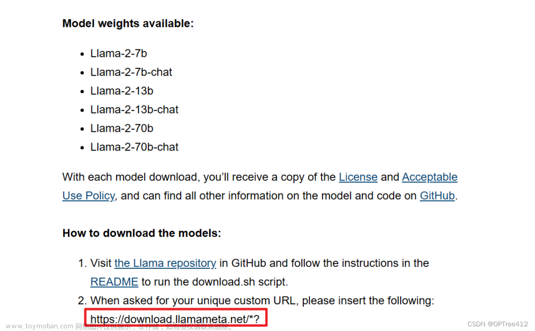Screen dimensions: 535x331
Task: Click the 'Use Policy' link text
Action: [88, 195]
